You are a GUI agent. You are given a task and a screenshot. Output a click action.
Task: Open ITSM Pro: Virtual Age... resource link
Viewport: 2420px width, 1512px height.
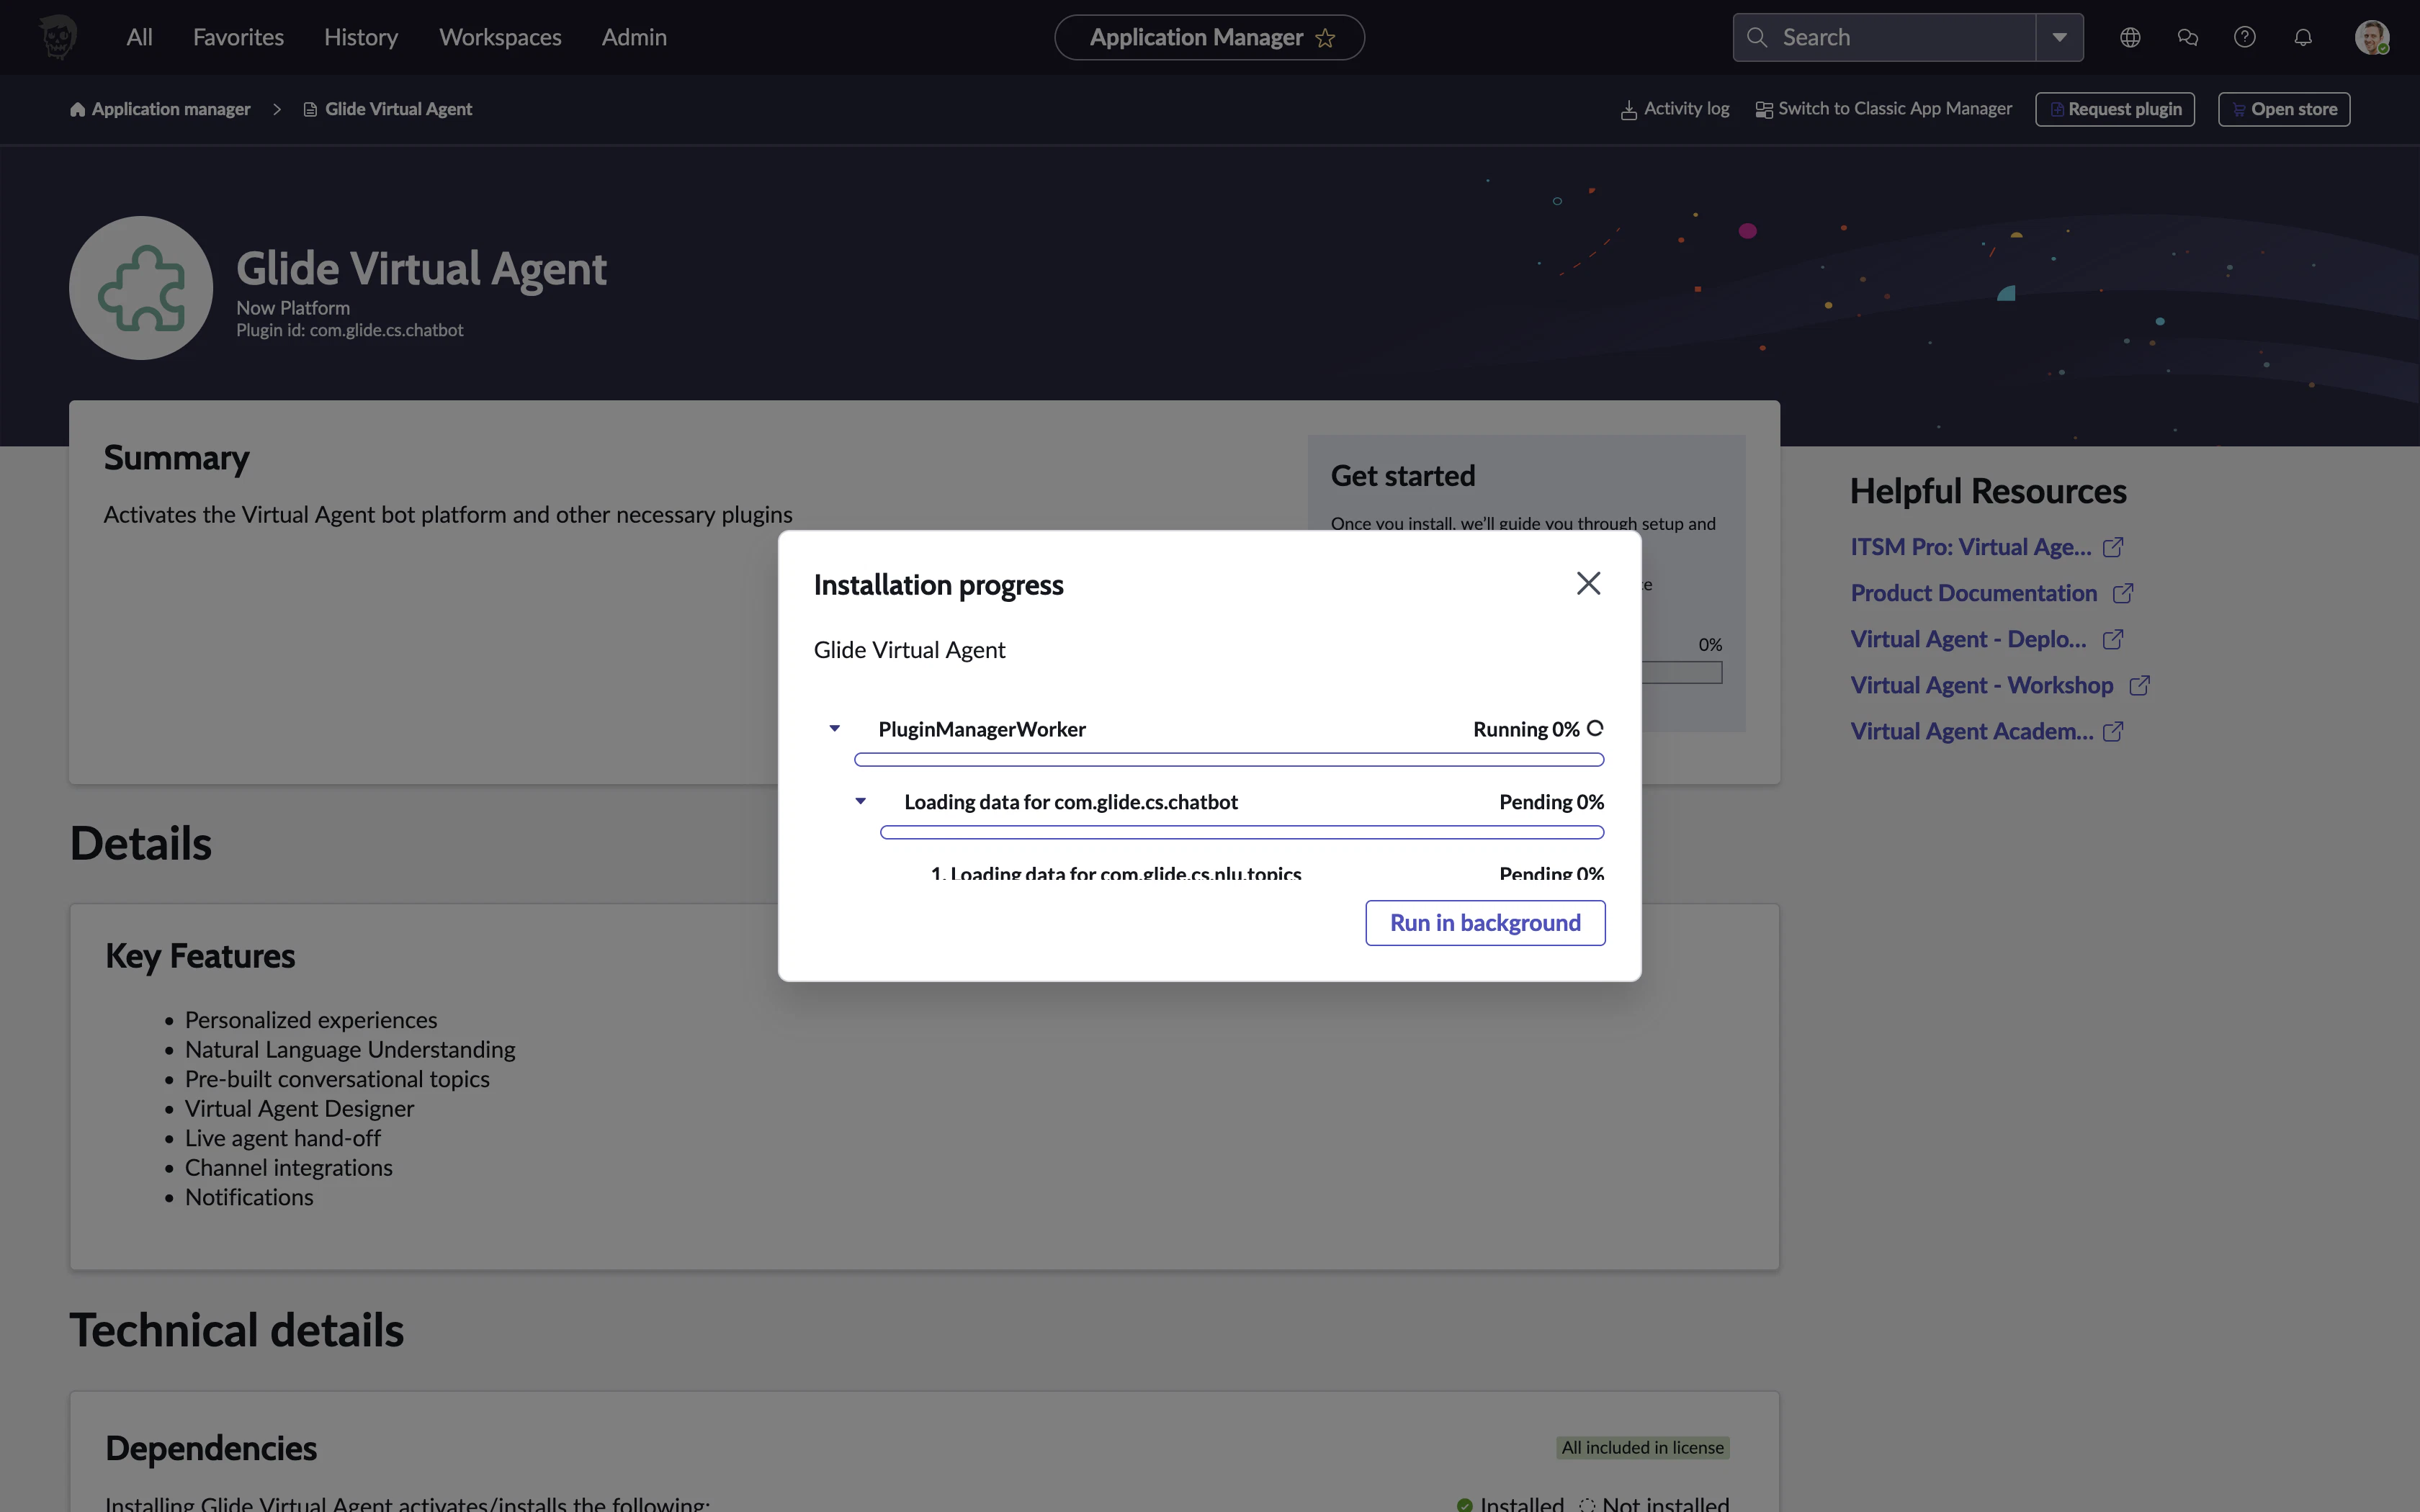[1971, 547]
